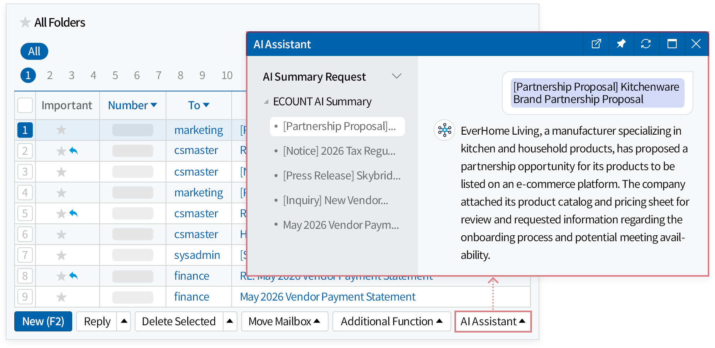The height and width of the screenshot is (348, 715).
Task: Click the Reply button
Action: 97,321
